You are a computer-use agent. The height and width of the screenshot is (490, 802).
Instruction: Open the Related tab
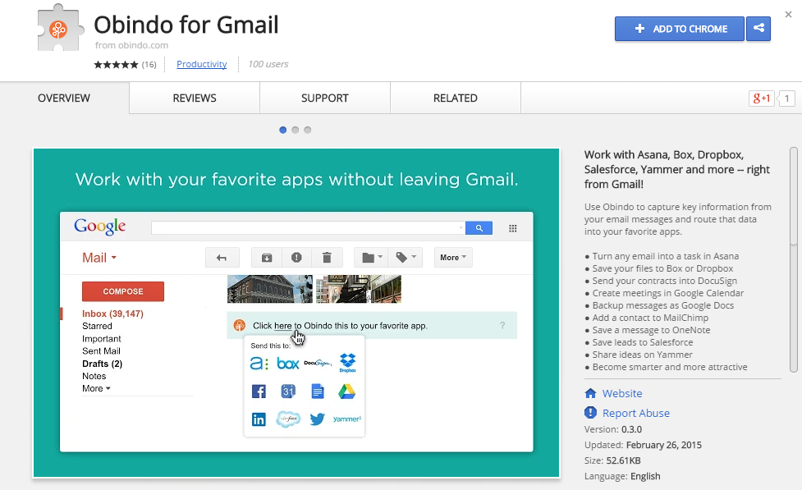click(x=456, y=98)
